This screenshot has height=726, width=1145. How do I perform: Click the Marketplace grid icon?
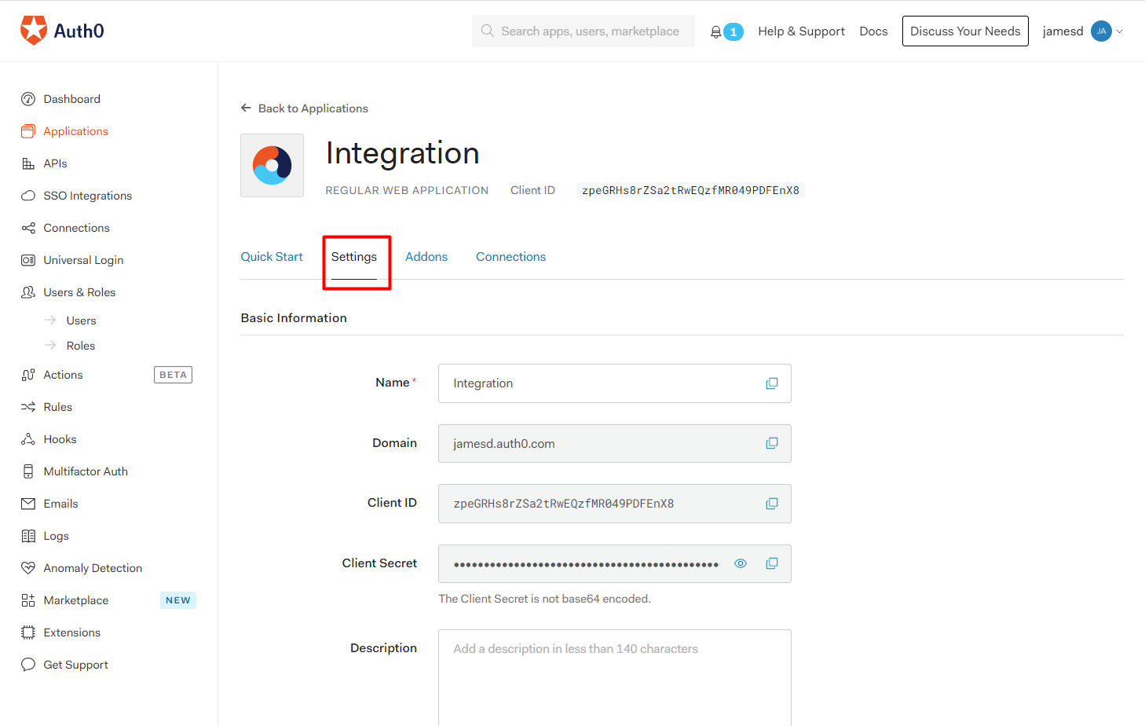pyautogui.click(x=28, y=600)
